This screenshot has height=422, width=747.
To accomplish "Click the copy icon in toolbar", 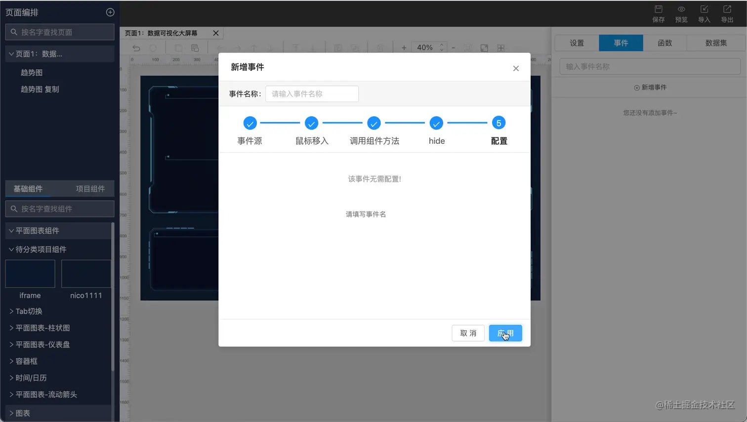I will (x=178, y=48).
